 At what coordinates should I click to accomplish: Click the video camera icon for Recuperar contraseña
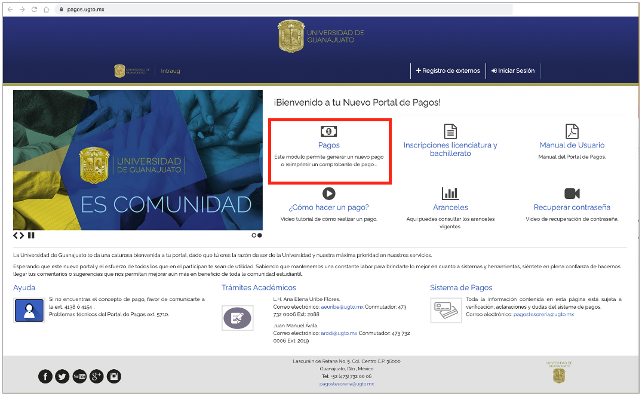tap(572, 194)
